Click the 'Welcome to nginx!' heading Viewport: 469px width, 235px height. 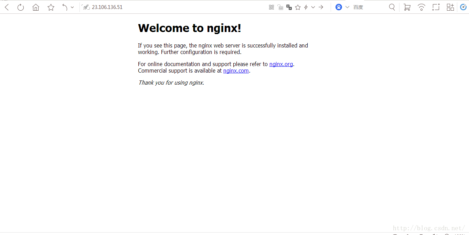pos(190,28)
